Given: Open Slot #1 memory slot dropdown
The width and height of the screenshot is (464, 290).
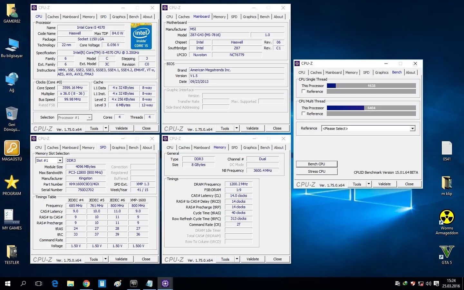Looking at the screenshot, I should click(x=49, y=160).
